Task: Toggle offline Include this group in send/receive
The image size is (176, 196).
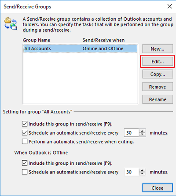Action: click(x=25, y=163)
